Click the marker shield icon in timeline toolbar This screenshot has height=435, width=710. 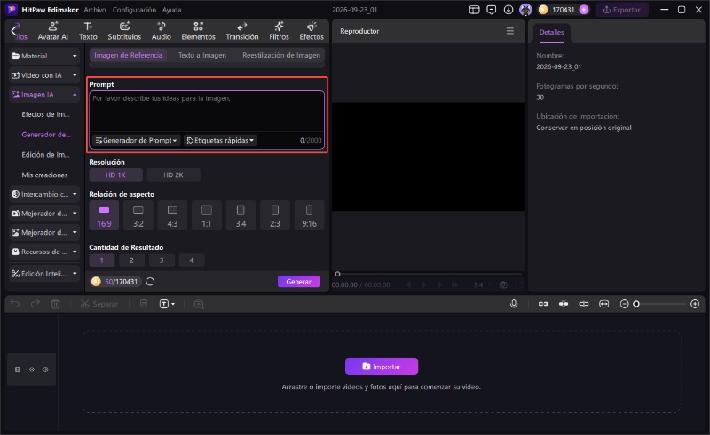tap(144, 304)
